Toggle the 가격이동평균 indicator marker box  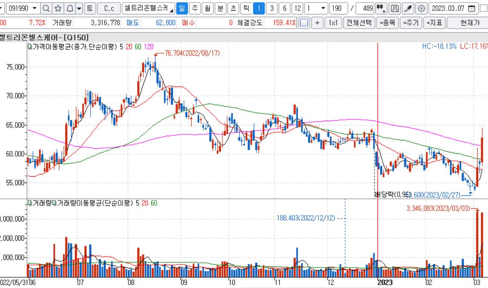coord(30,47)
